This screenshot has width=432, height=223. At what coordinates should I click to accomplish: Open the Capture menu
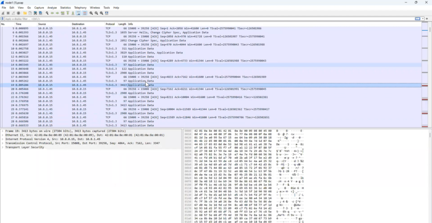pyautogui.click(x=39, y=8)
